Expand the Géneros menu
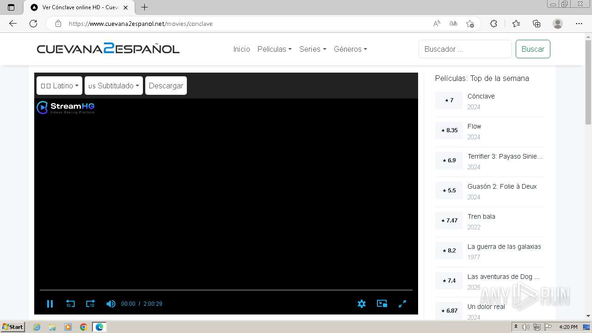 (x=350, y=49)
